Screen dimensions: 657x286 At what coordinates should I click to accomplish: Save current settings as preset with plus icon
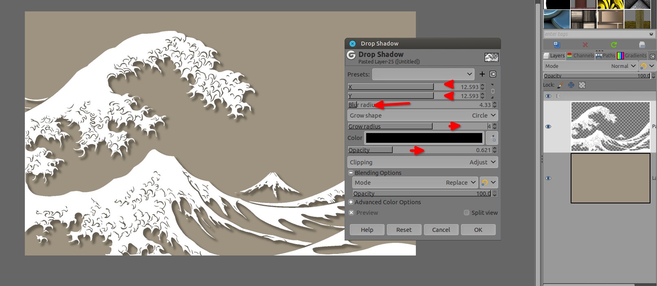(482, 74)
